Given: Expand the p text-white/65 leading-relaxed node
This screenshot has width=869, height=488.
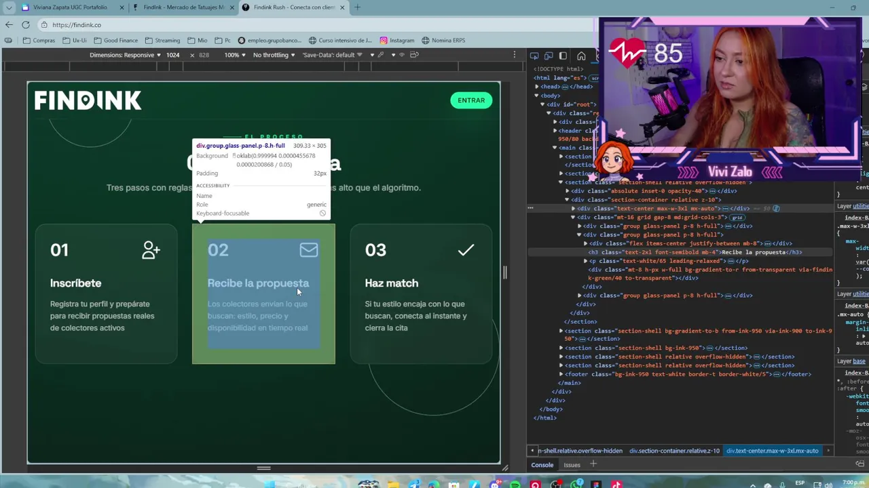Looking at the screenshot, I should pos(586,261).
